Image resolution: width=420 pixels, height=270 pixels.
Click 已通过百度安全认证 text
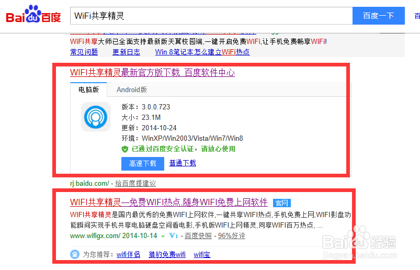point(184,149)
